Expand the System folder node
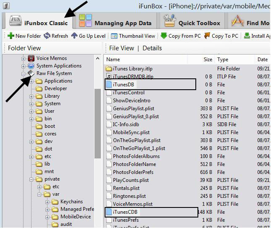 coord(31,104)
